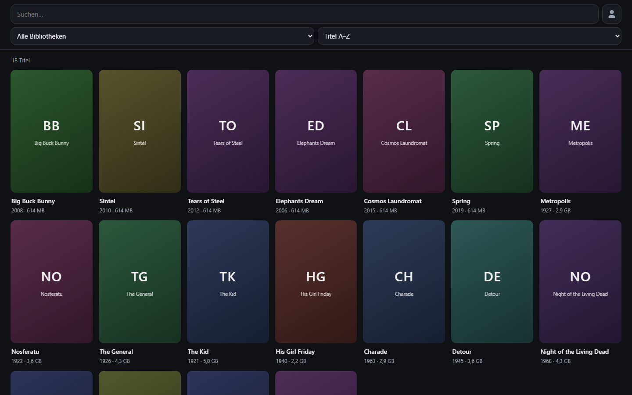The height and width of the screenshot is (395, 632).
Task: Open the DE Detour poster card
Action: [492, 282]
